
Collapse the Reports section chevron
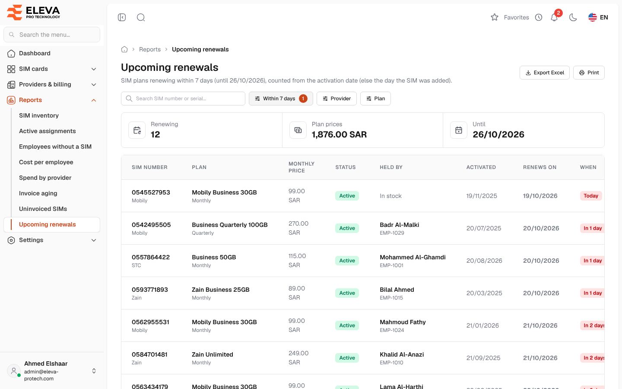(x=94, y=100)
